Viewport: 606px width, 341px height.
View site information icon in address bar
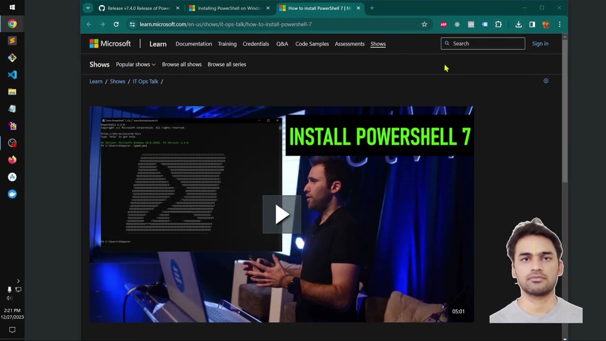tap(133, 24)
